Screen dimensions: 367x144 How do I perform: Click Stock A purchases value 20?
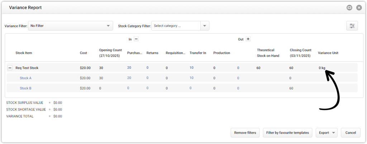(x=129, y=78)
